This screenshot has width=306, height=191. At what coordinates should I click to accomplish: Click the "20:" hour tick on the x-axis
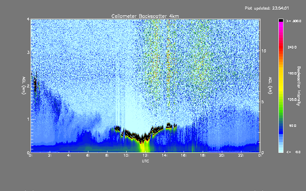point(222,155)
